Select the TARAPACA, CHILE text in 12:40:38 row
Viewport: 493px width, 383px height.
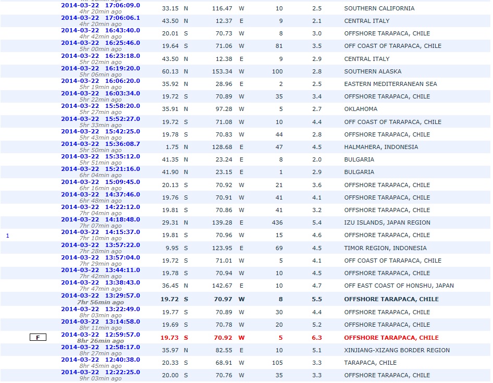point(370,363)
